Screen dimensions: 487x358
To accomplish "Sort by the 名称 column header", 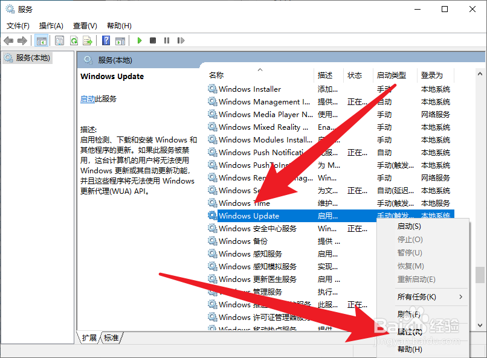I will (260, 75).
